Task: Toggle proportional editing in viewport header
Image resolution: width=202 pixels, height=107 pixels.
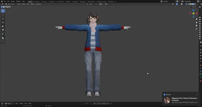Action: click(106, 4)
